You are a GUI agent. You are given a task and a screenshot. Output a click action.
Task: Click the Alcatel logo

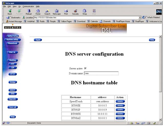13,27
